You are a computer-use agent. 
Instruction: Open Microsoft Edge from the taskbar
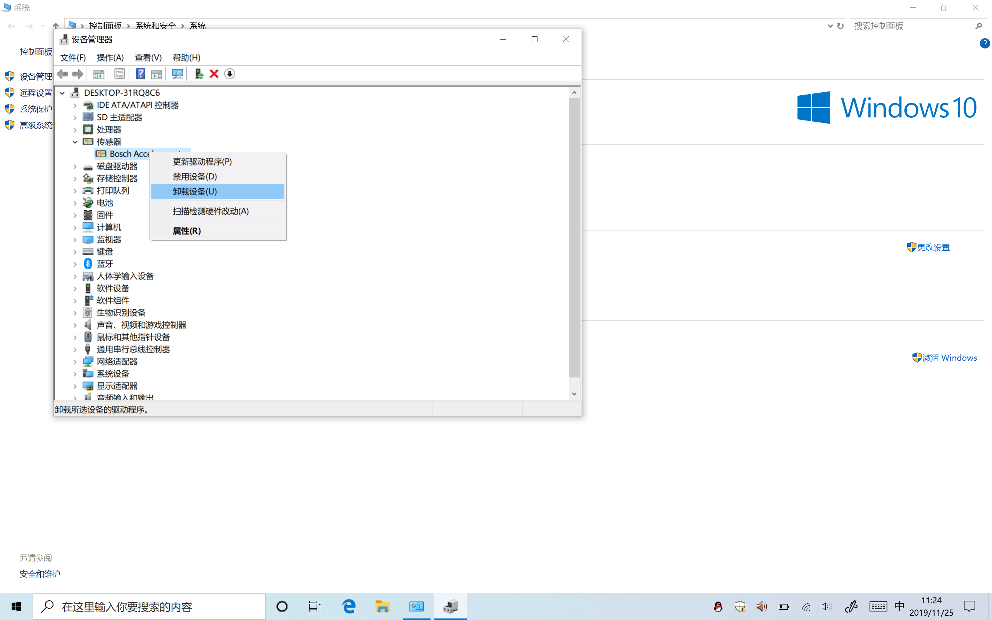(x=349, y=606)
